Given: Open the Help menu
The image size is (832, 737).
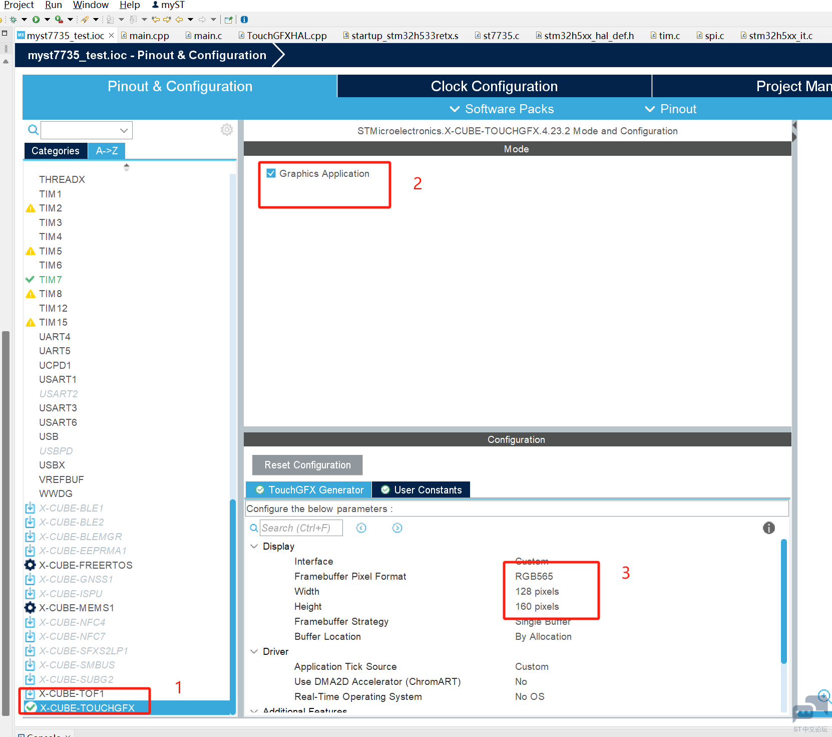Looking at the screenshot, I should [x=130, y=5].
